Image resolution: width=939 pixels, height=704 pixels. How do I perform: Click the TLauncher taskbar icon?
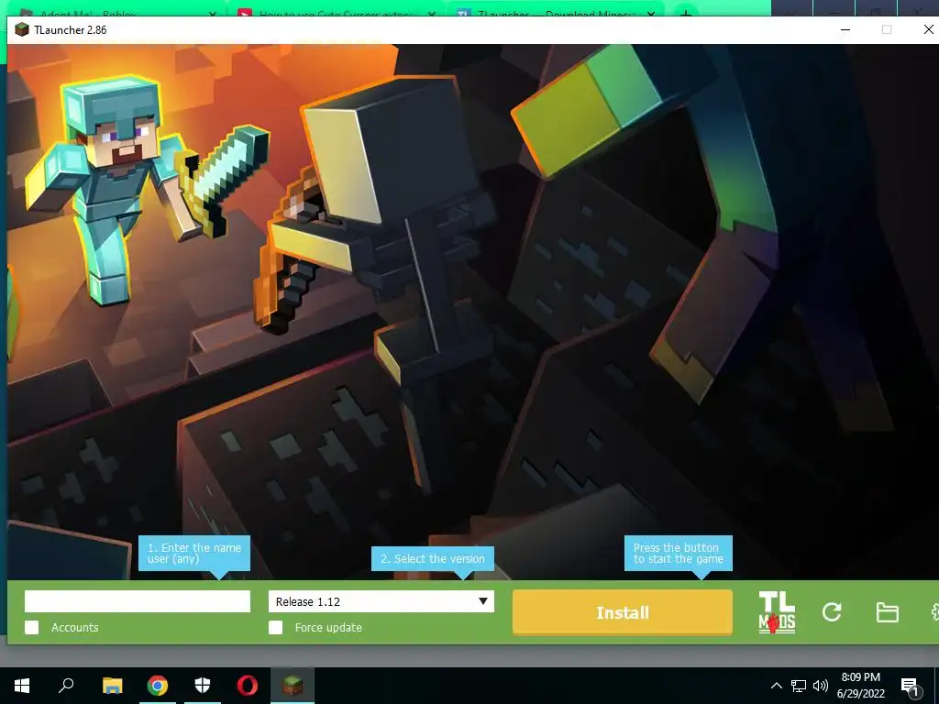(x=293, y=686)
